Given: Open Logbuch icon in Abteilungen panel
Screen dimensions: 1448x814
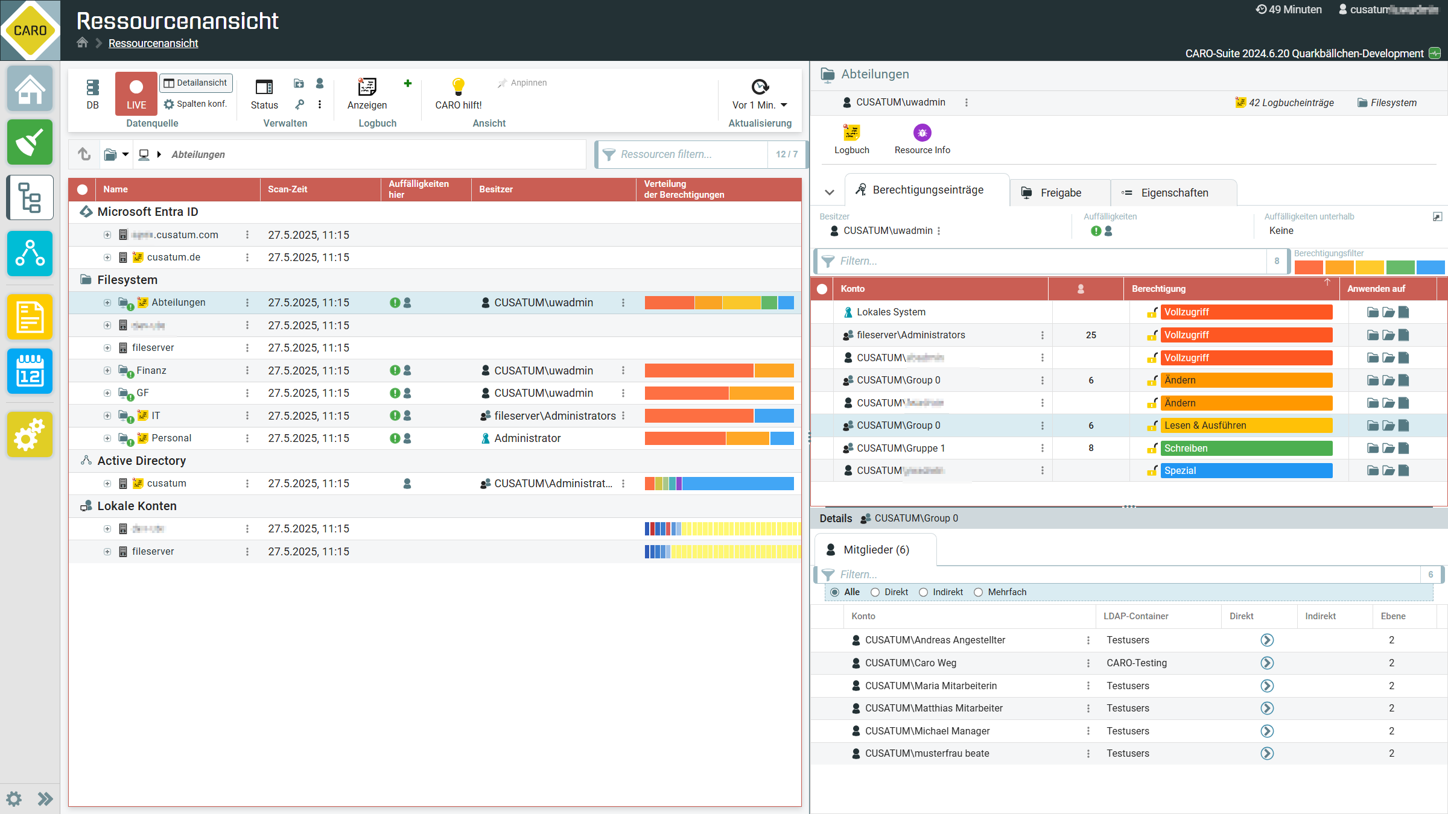Looking at the screenshot, I should pyautogui.click(x=851, y=139).
